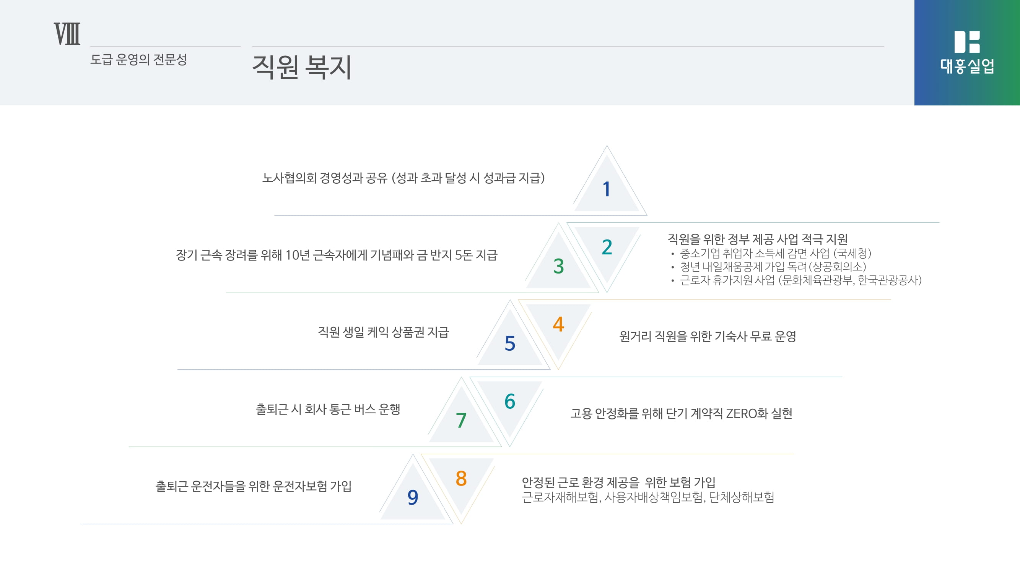Click the teal inverted triangle 2
Image resolution: width=1020 pixels, height=573 pixels.
[607, 247]
